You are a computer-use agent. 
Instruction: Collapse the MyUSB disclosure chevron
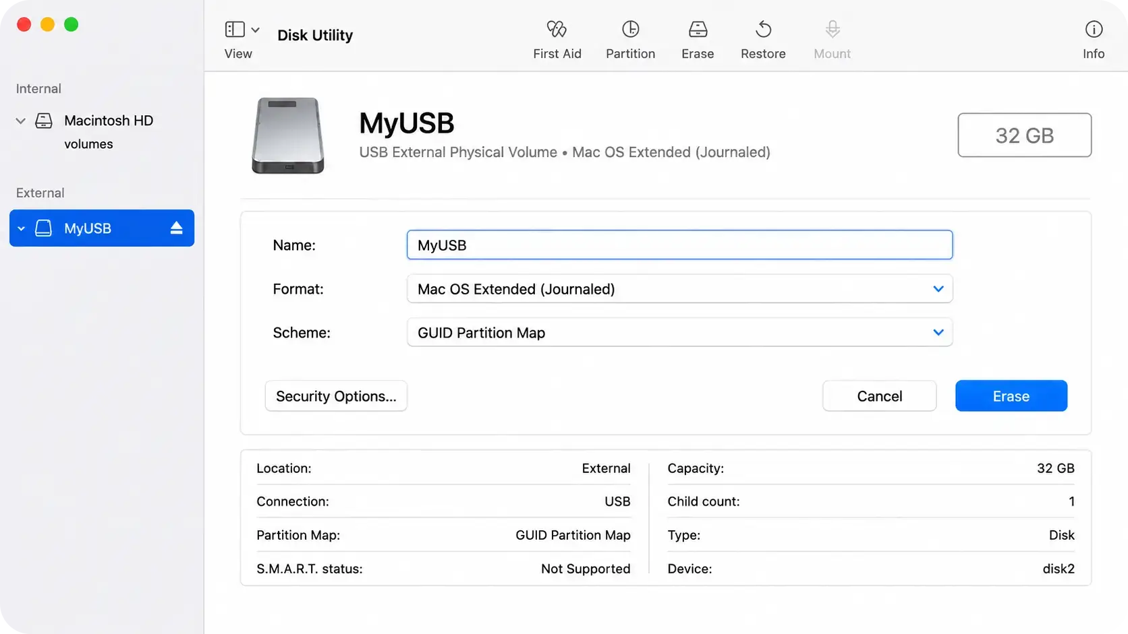point(21,228)
